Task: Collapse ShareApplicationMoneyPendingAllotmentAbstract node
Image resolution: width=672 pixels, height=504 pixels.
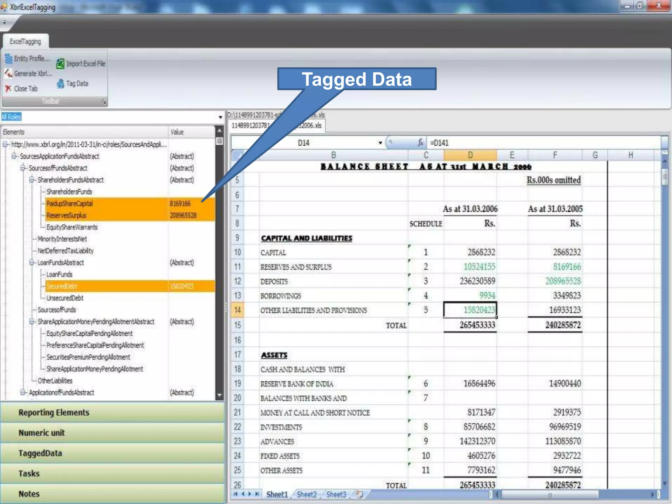Action: [32, 322]
